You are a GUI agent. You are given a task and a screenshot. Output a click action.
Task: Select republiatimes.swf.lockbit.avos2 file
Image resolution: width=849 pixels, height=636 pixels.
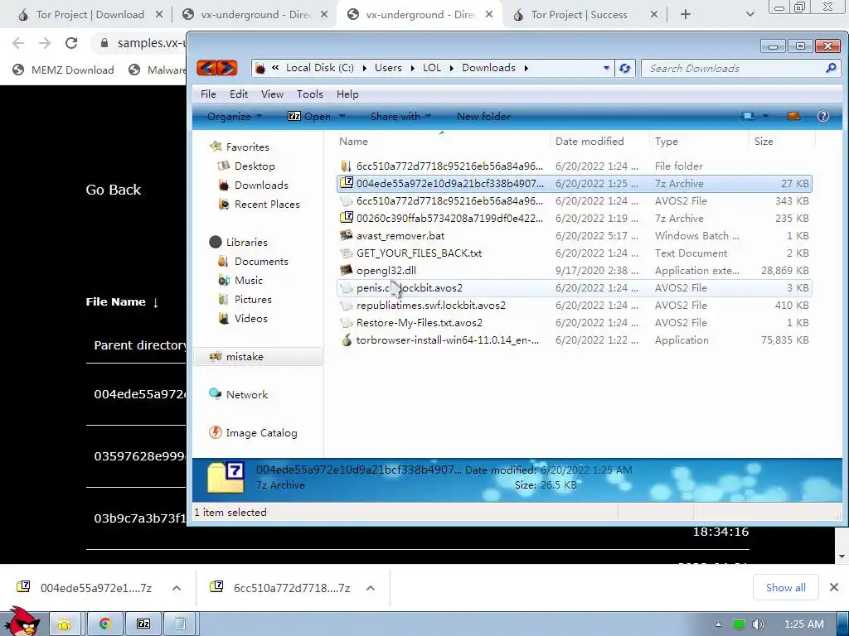(x=574, y=305)
